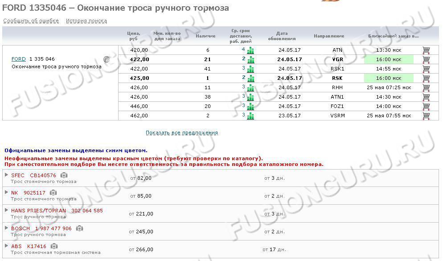Open HANS PRIES/TOPRAN 302 064 585 link
The height and width of the screenshot is (261, 443).
[57, 211]
